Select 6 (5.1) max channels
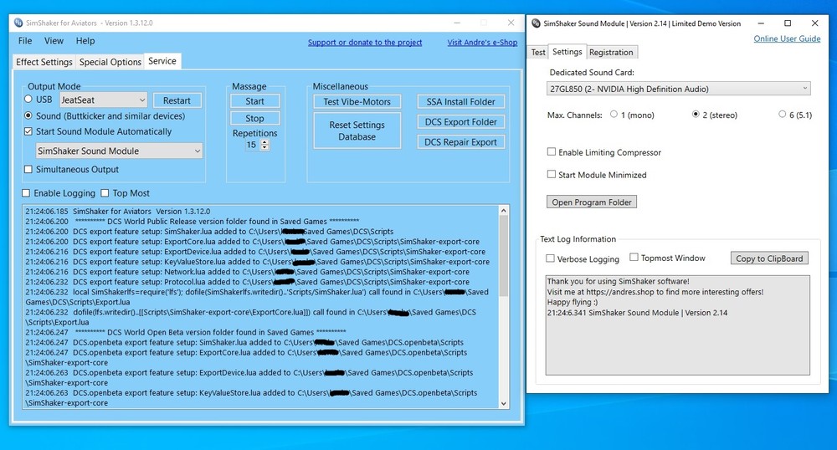The height and width of the screenshot is (450, 837). point(782,114)
